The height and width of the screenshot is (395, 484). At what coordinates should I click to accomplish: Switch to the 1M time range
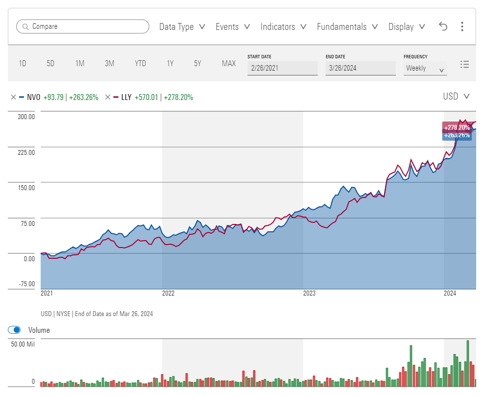80,63
